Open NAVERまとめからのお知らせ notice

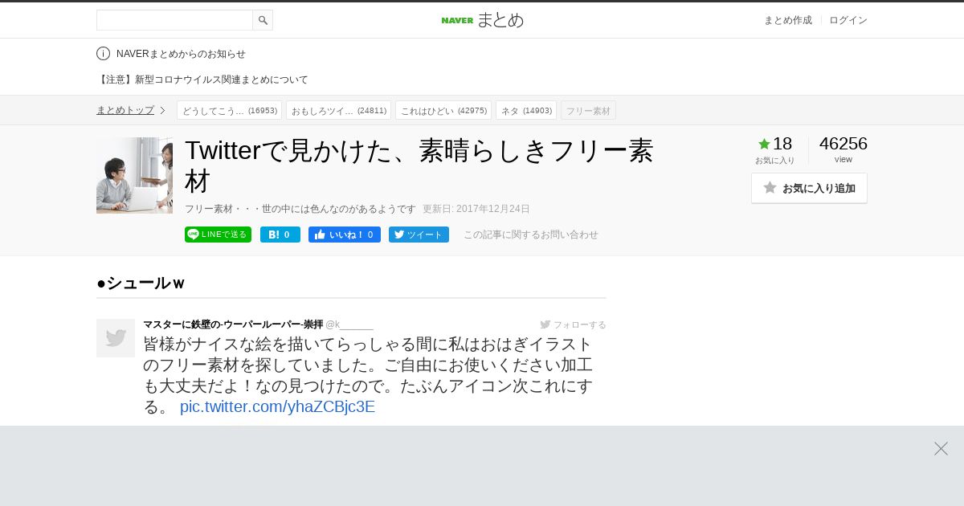181,54
